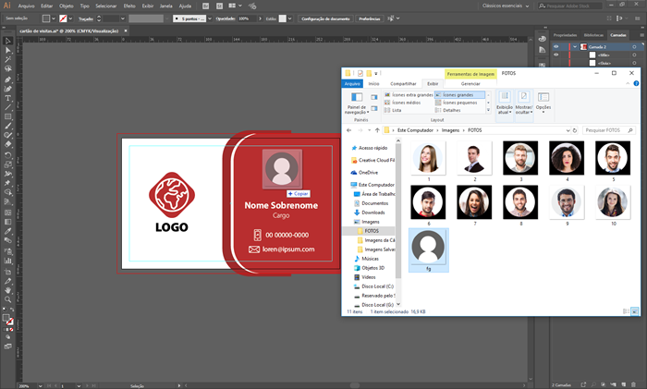Click the stroke swatch with red slash

pos(63,18)
